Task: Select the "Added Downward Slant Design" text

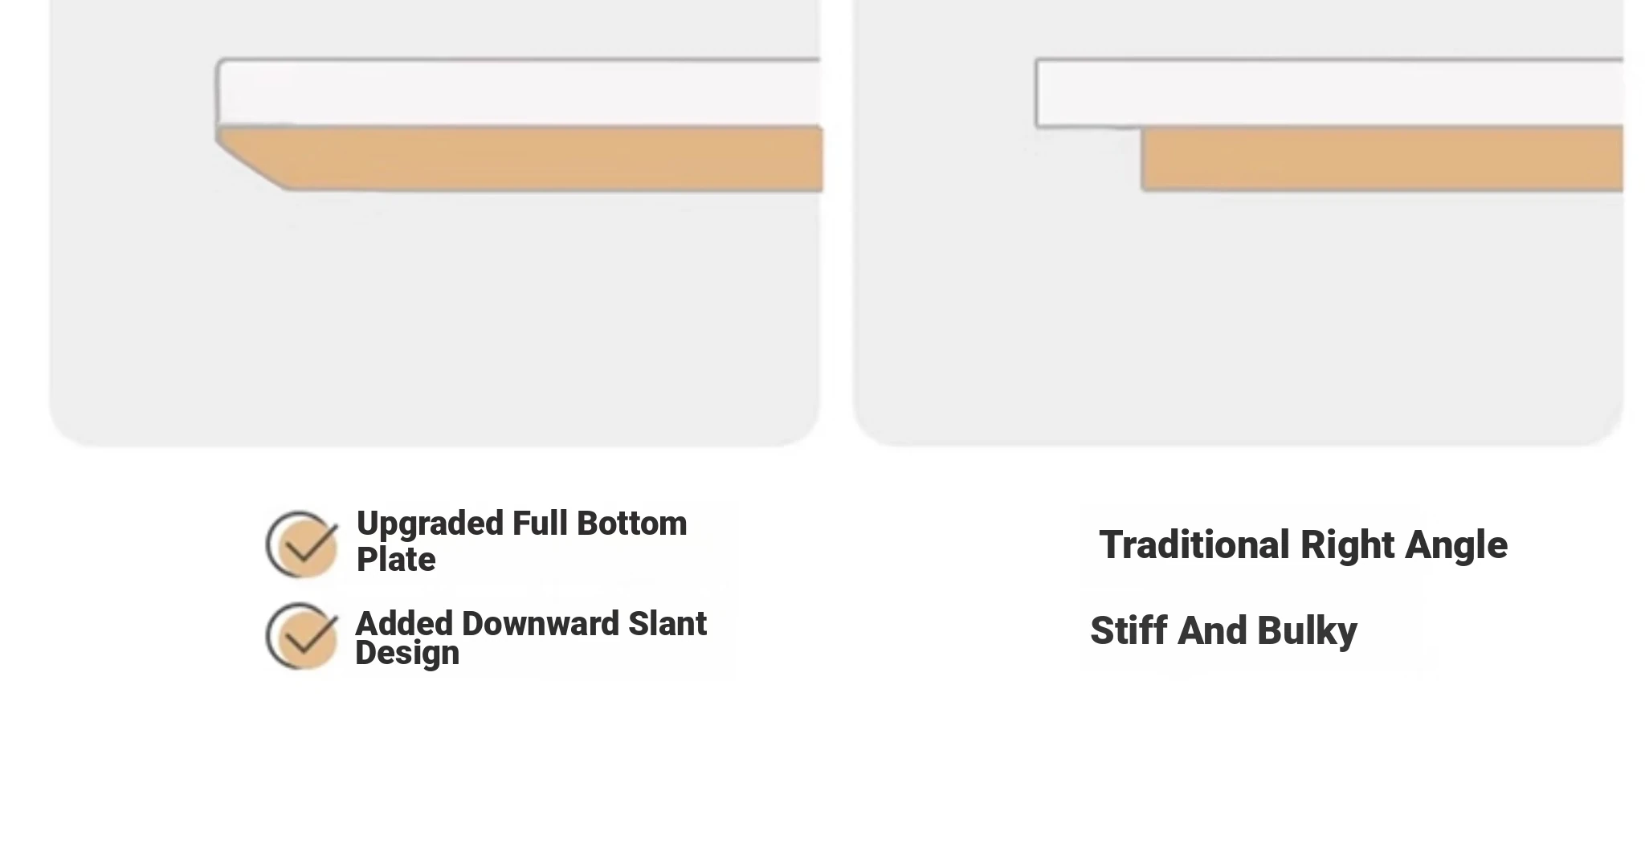Action: [531, 638]
